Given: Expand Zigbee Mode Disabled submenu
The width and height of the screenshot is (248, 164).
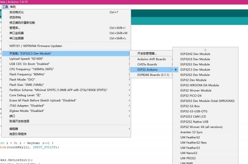Looking at the screenshot, I should click(x=66, y=111).
